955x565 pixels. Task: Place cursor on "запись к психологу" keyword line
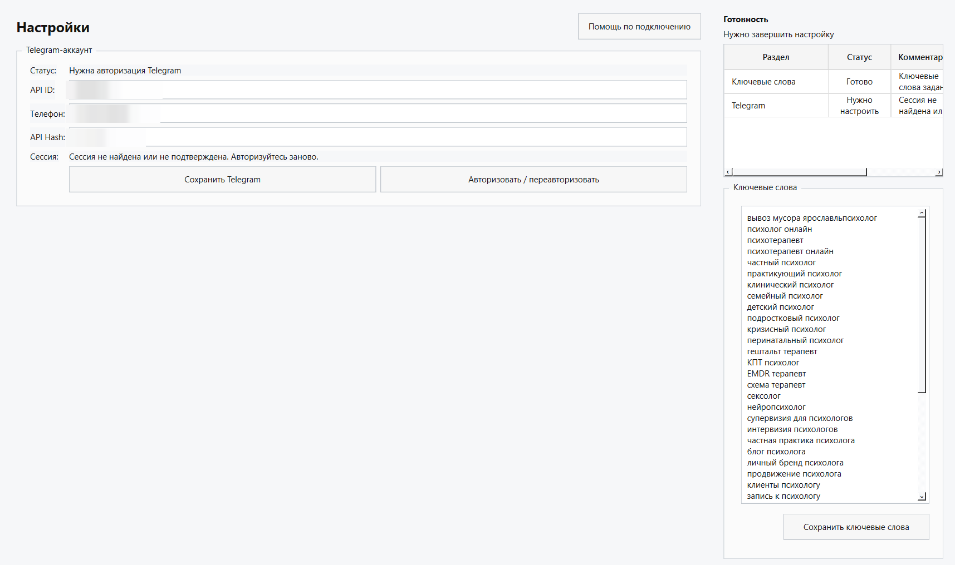click(x=783, y=496)
